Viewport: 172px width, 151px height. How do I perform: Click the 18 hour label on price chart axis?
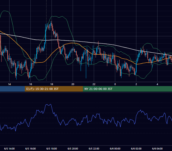click(52, 84)
